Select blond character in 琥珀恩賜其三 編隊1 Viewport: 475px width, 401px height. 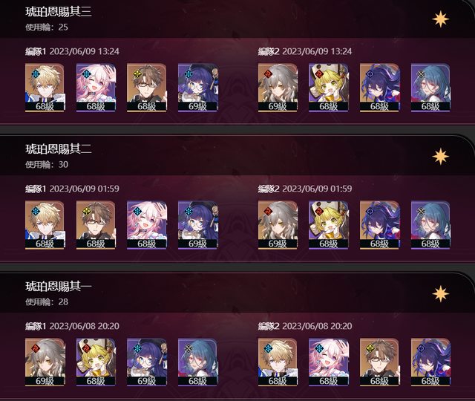coord(45,88)
